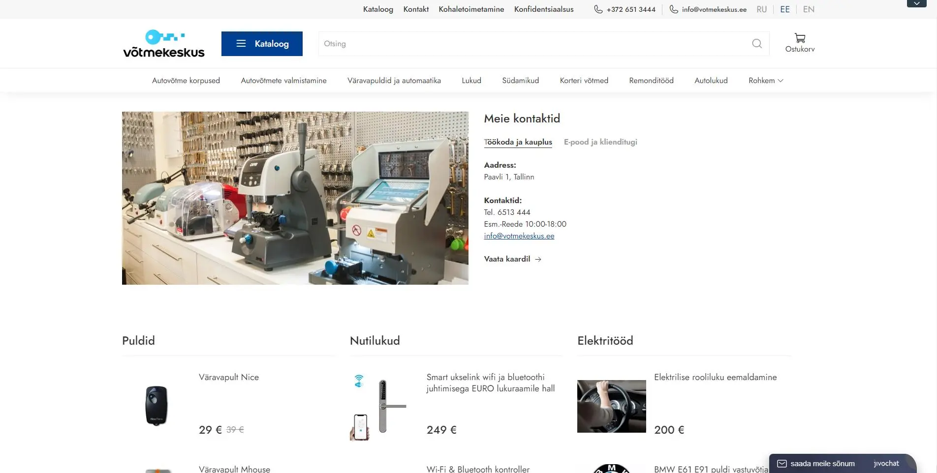Open the Konfidentsiaalsus page
937x473 pixels.
[544, 9]
